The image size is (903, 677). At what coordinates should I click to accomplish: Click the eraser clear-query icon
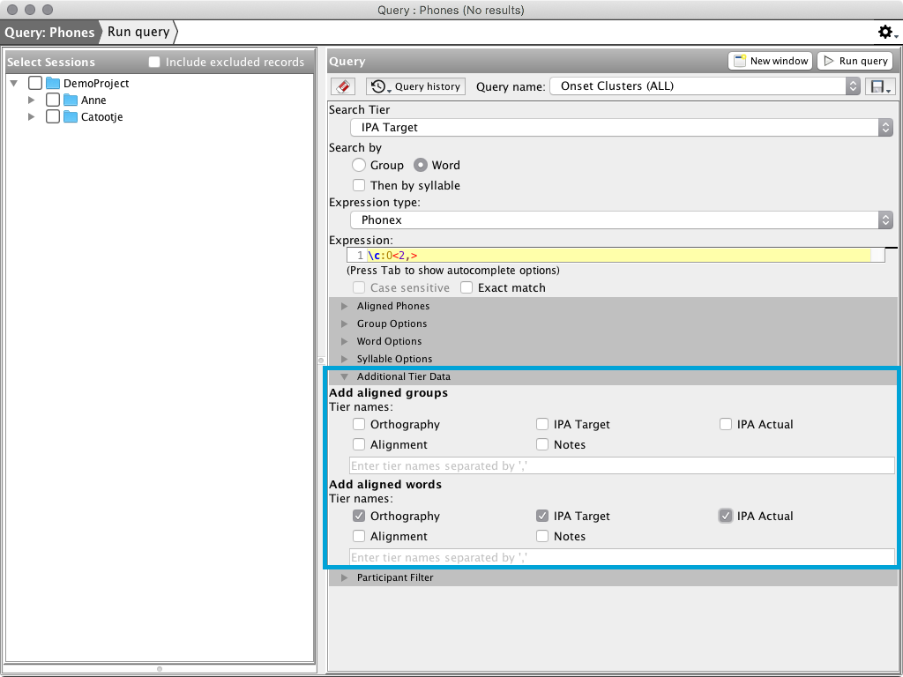coord(343,86)
